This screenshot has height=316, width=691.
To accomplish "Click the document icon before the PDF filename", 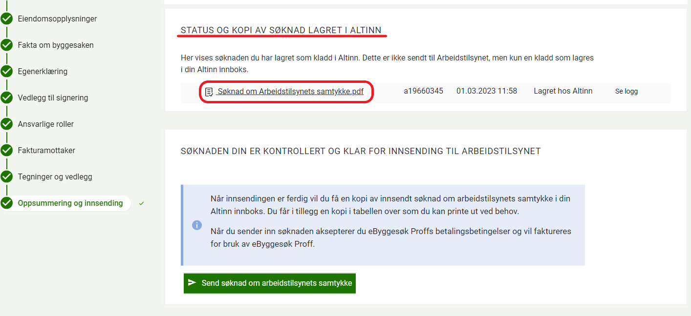I will 209,92.
